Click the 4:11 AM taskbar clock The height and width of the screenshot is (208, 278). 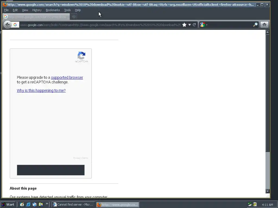coord(267,205)
